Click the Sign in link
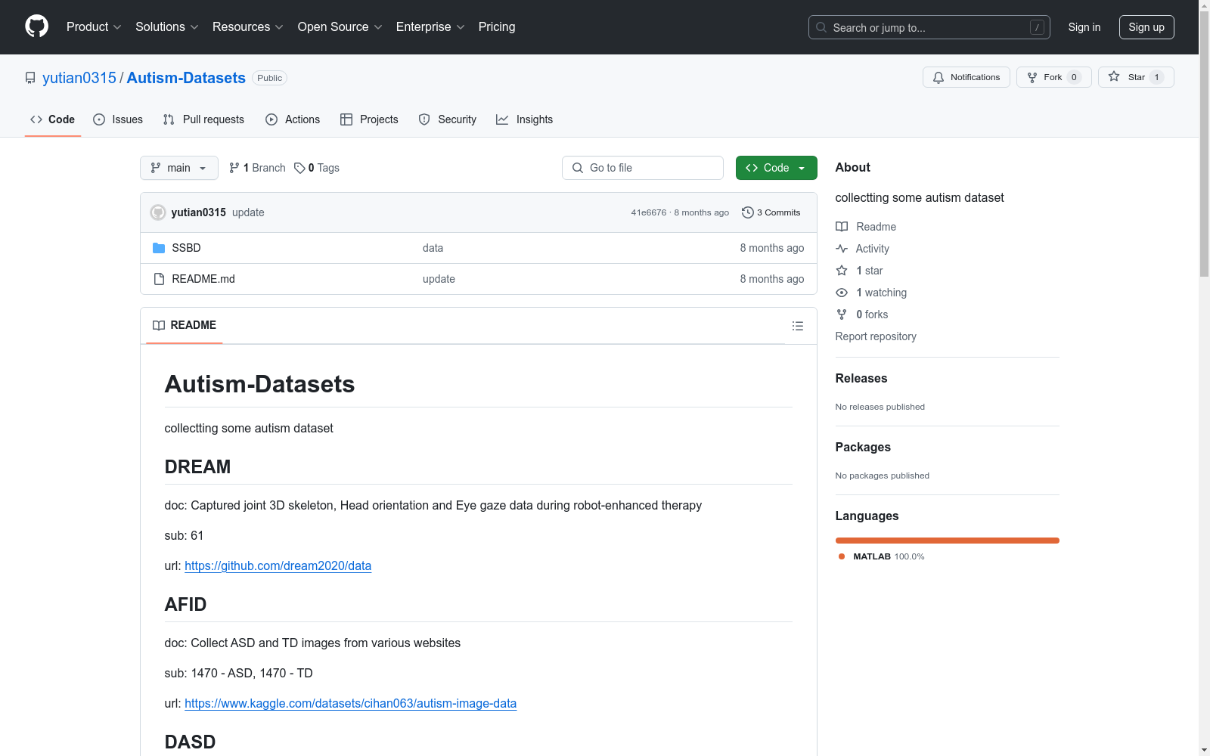 tap(1084, 27)
